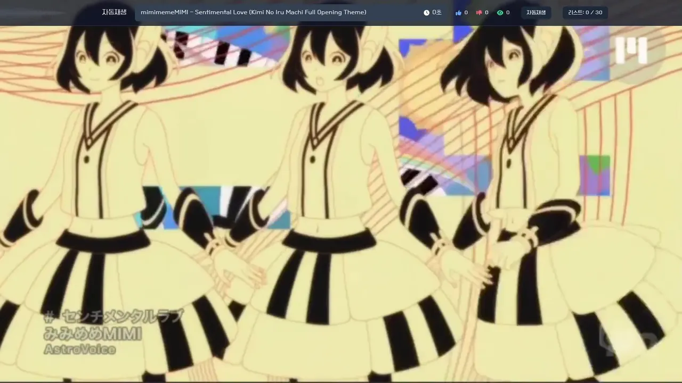Screen dimensions: 682x383
Task: Click the thumbs-up like icon
Action: (x=458, y=13)
